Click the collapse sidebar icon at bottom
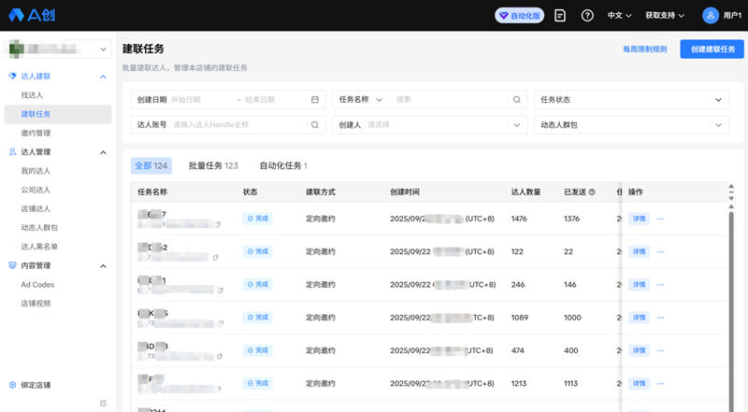 click(104, 403)
